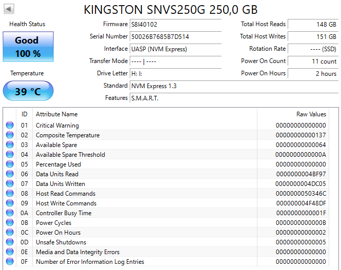Screen dimensions: 341x270
Task: Click the status icon for Unsafe Shutdowns
Action: click(x=10, y=242)
